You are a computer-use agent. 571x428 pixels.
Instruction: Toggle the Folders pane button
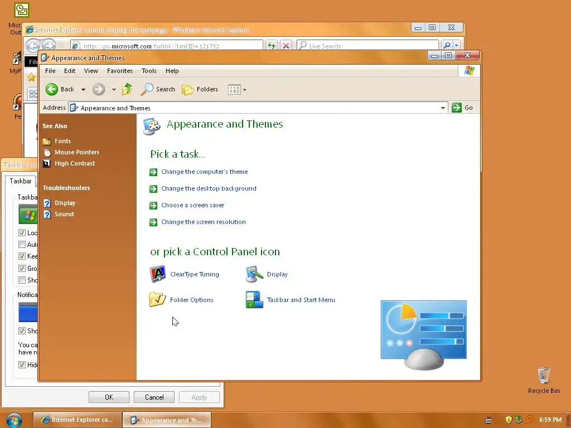(200, 89)
